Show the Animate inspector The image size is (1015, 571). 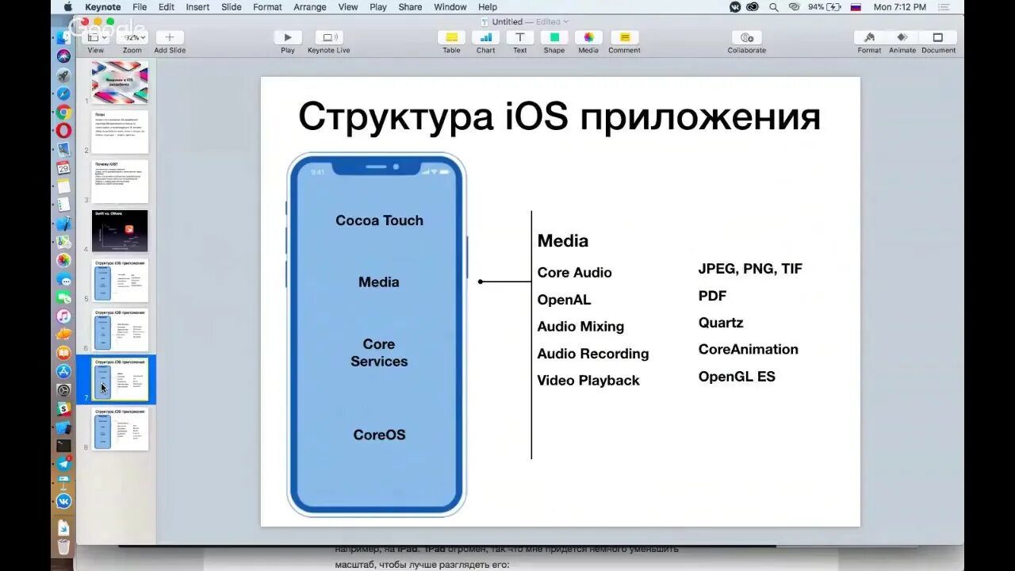click(902, 37)
